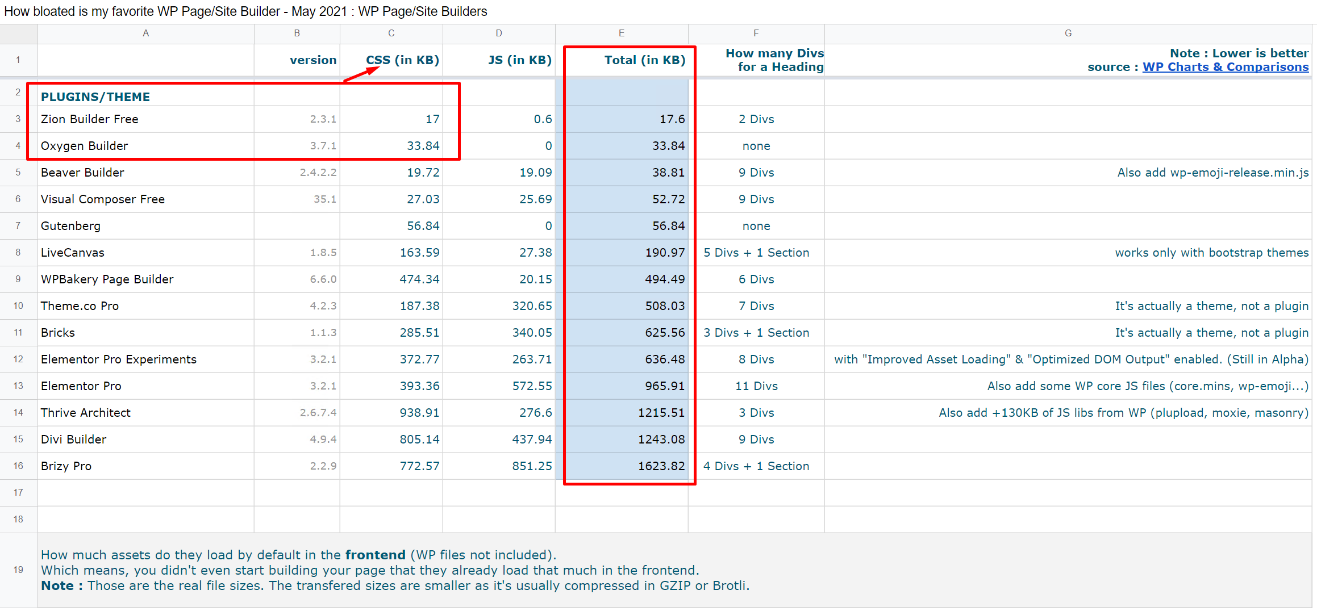This screenshot has height=611, width=1317.
Task: Open the WP Charts & Comparisons link
Action: tap(1226, 67)
